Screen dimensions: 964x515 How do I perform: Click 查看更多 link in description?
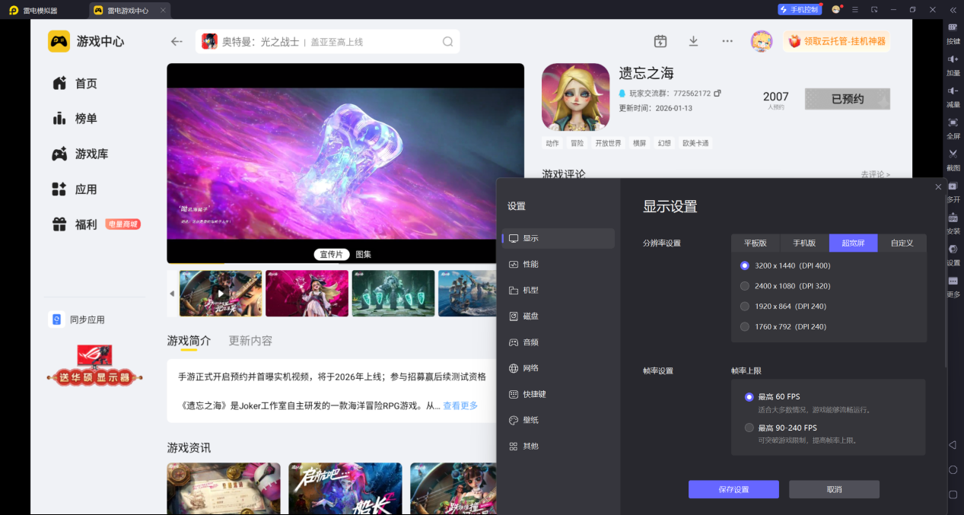click(x=460, y=405)
